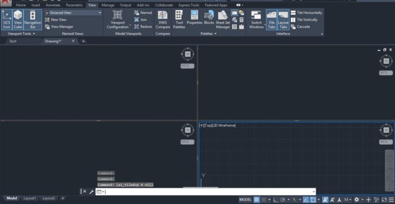Switch to the Start file tab
Screen dimensions: 395x204
(13, 41)
